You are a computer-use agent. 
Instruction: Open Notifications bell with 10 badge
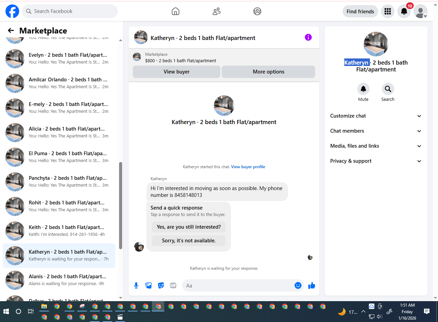404,11
